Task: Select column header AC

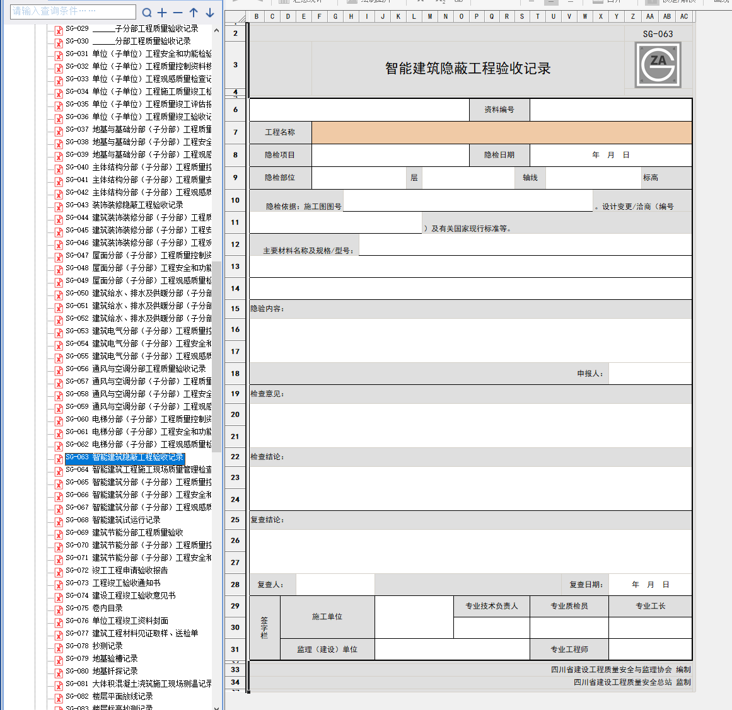Action: pos(684,16)
